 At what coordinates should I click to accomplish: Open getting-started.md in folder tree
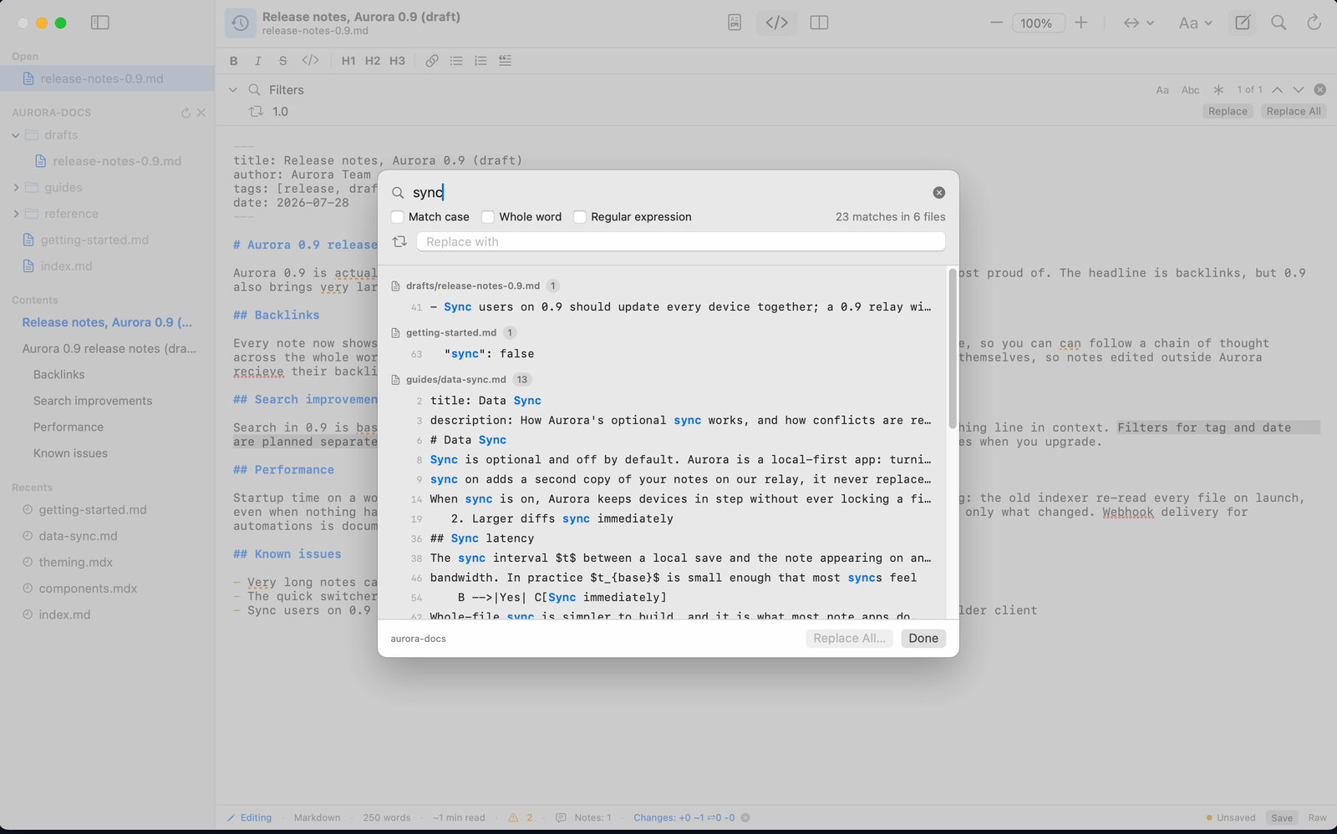94,240
